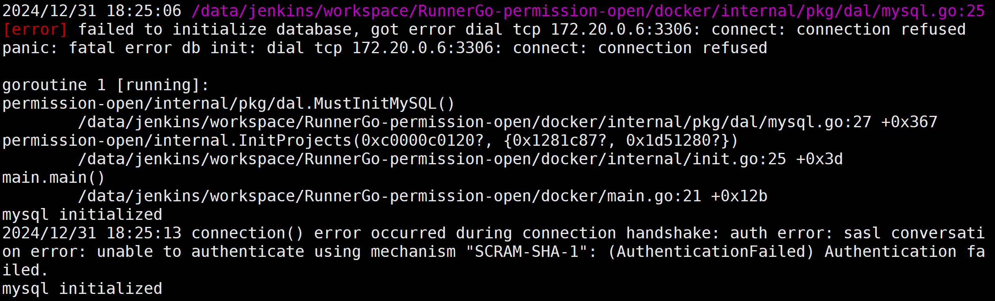Click the "panic:" word in fatal error line

click(x=30, y=48)
